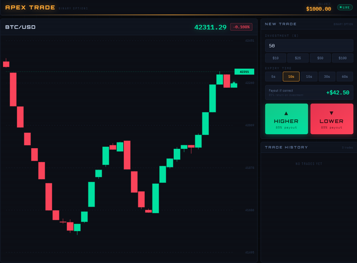Click the $1000.00 account balance
The width and height of the screenshot is (357, 263).
click(318, 9)
